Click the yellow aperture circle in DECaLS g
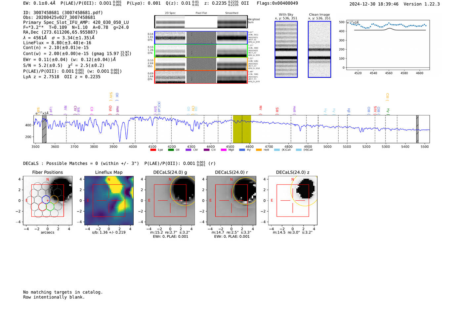This screenshot has width=463, height=315. click(185, 191)
